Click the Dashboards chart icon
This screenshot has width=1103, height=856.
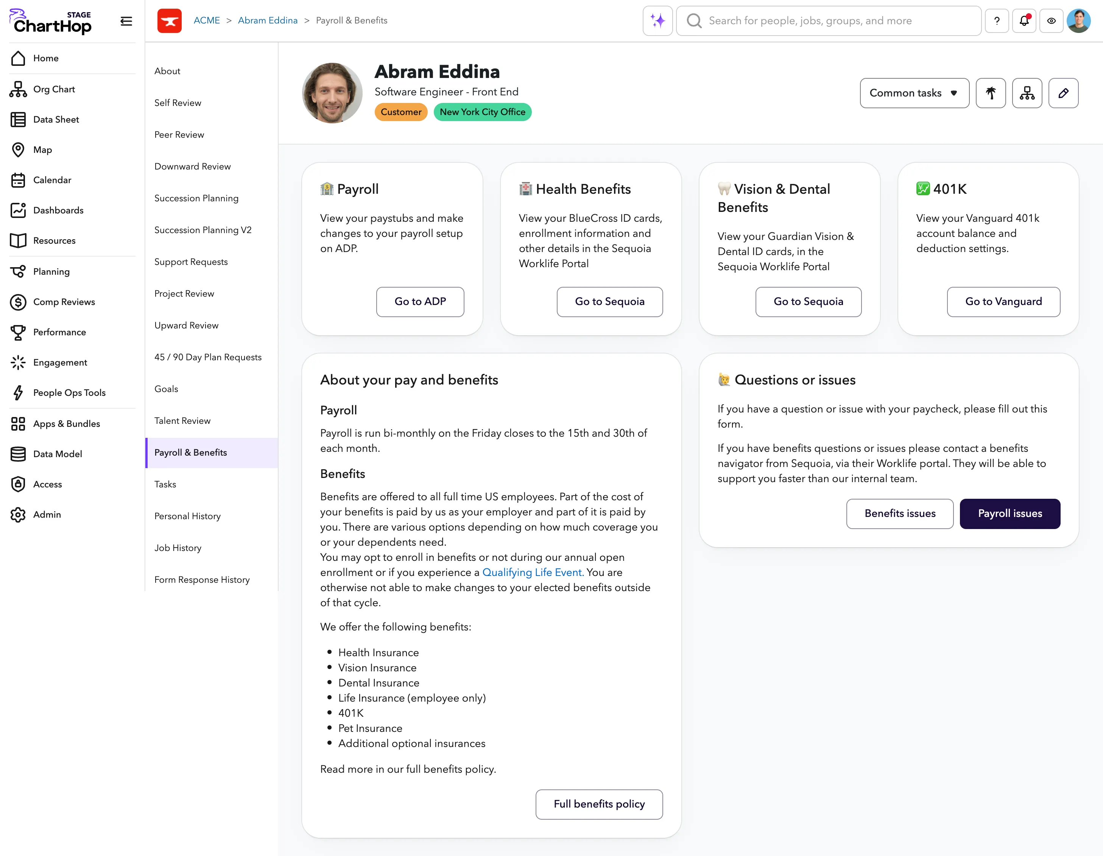click(18, 210)
